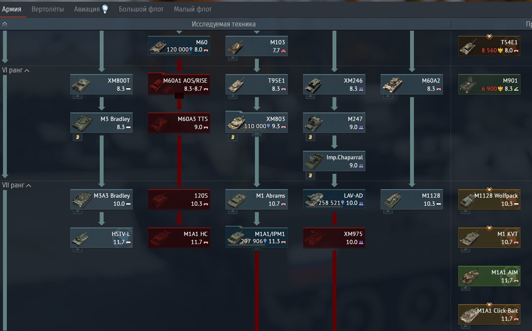Select the M103 heavy tank card
This screenshot has width=532, height=331.
pos(257,46)
